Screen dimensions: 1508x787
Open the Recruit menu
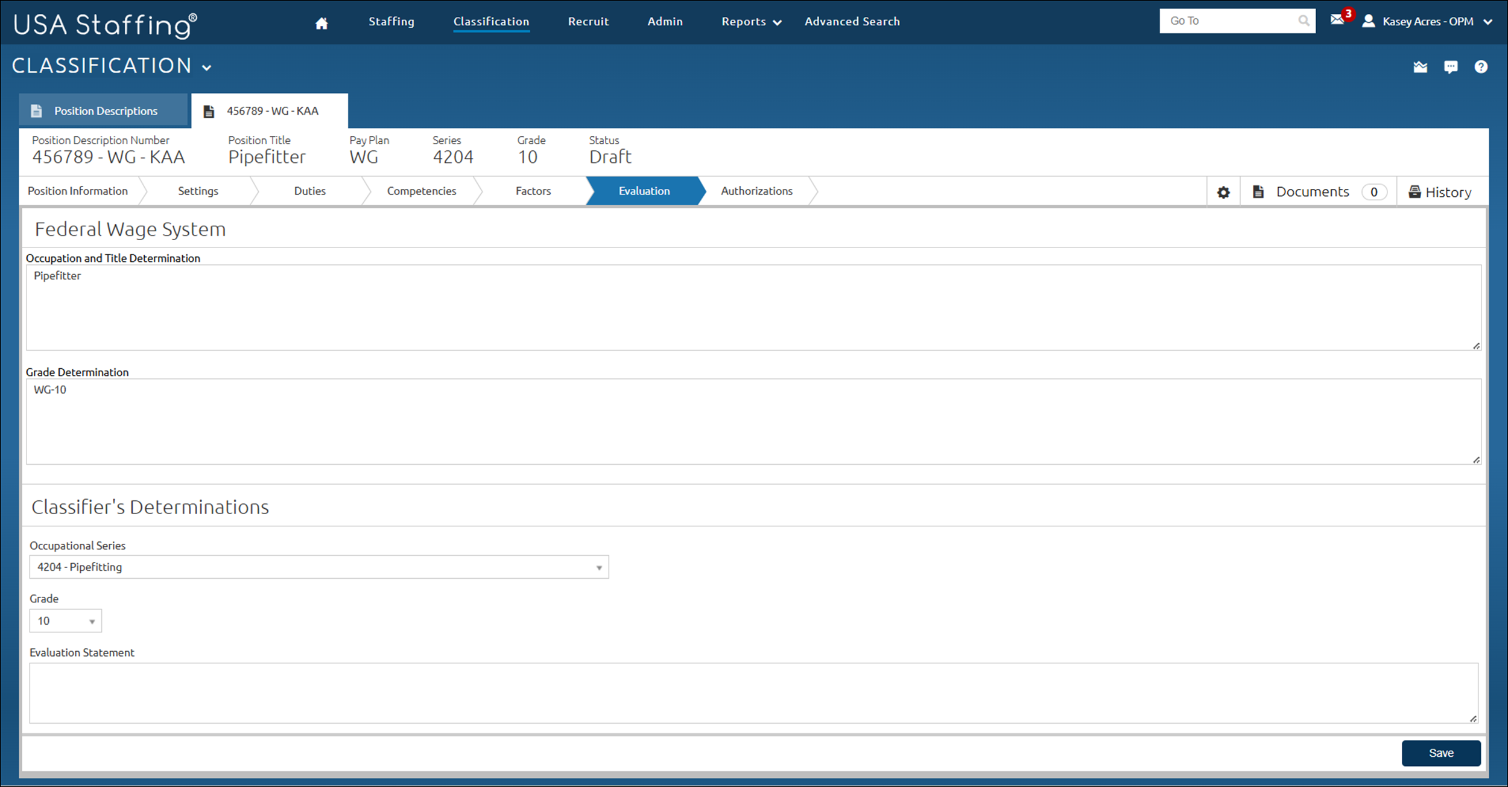click(588, 21)
